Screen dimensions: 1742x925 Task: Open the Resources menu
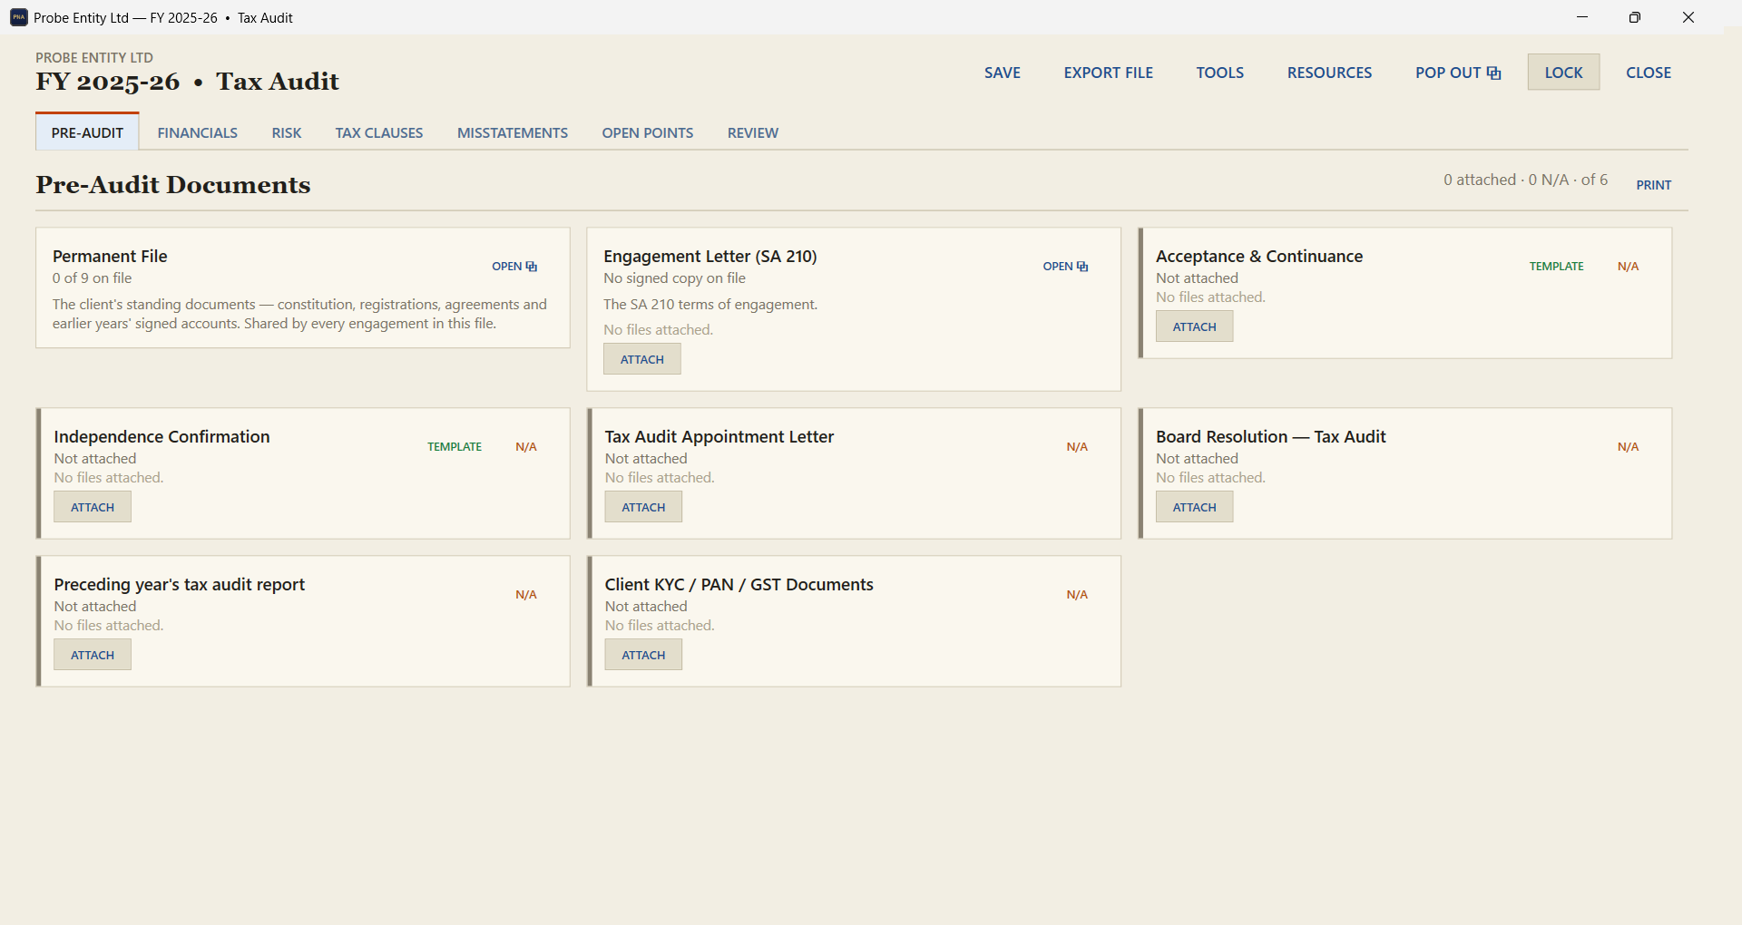click(x=1329, y=73)
